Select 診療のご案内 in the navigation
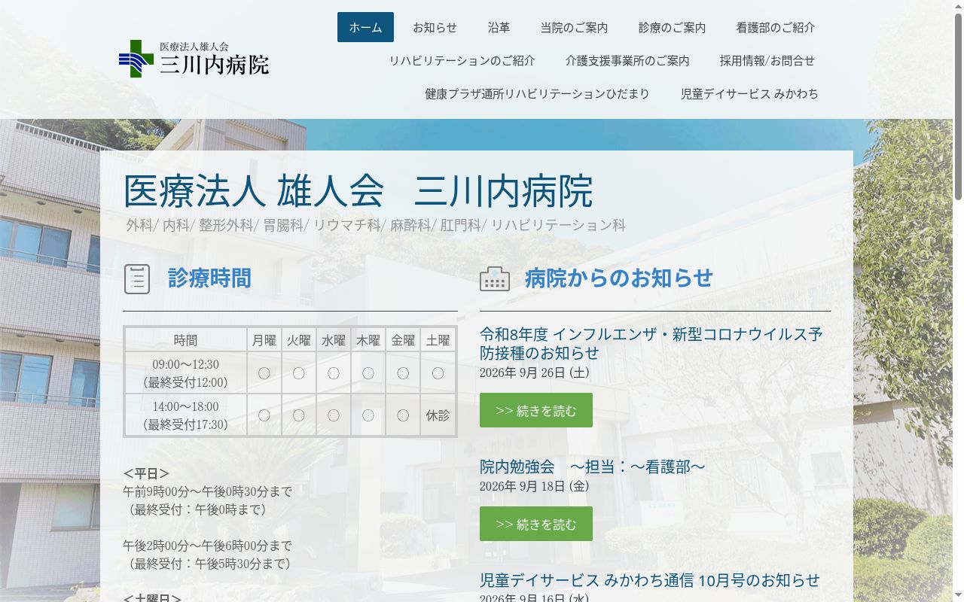The image size is (964, 602). [672, 27]
